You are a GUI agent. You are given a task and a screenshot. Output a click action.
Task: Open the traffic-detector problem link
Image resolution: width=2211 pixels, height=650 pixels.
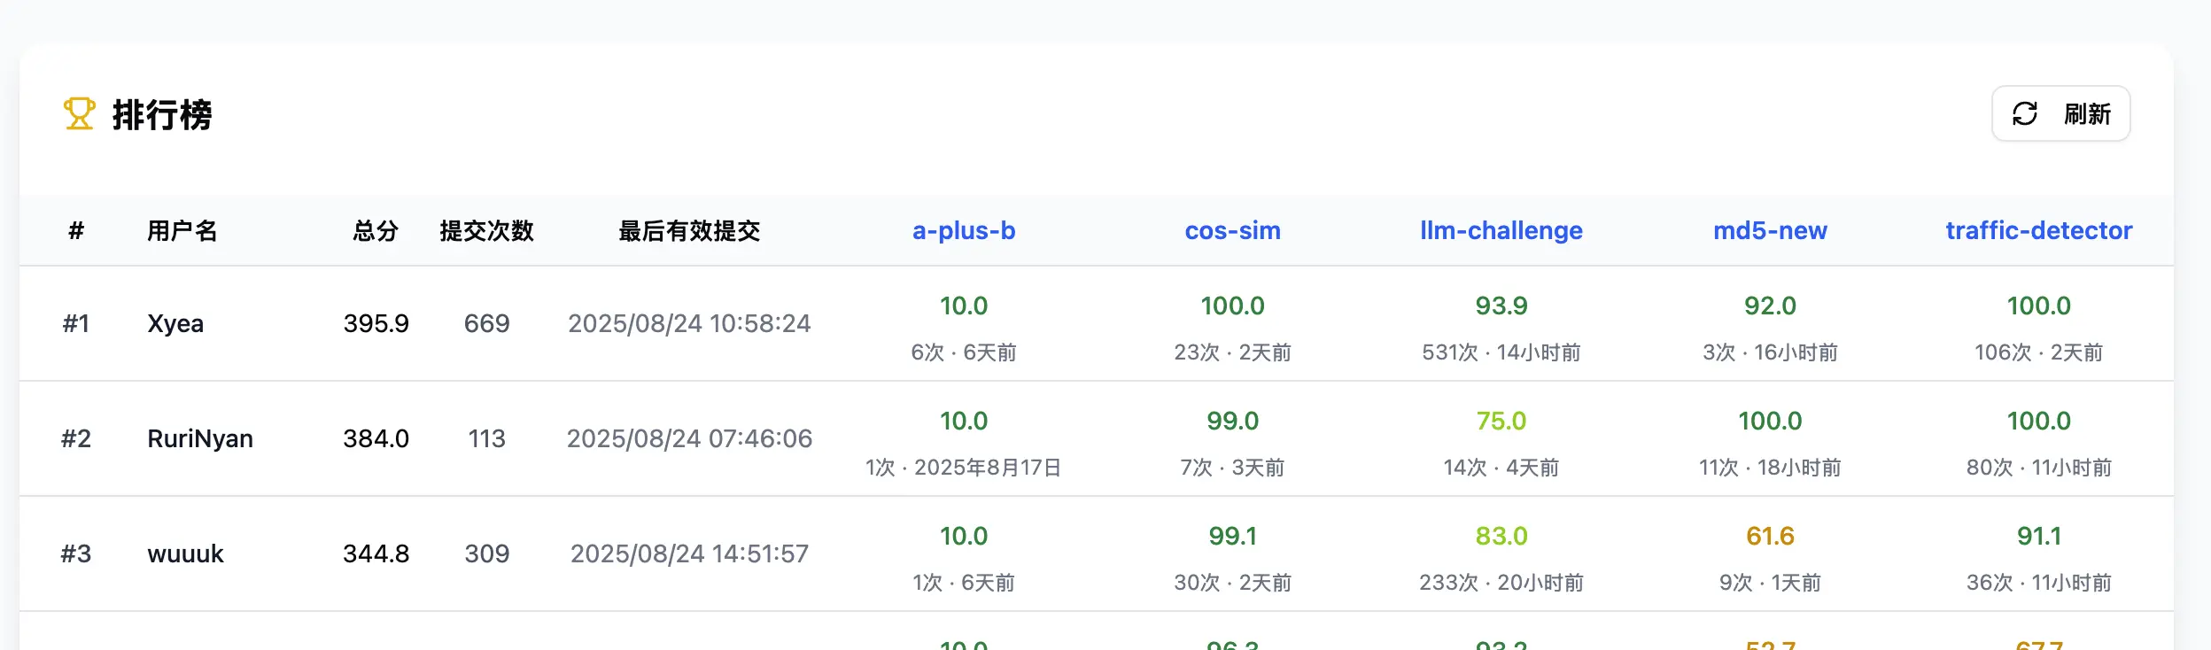(x=2038, y=231)
